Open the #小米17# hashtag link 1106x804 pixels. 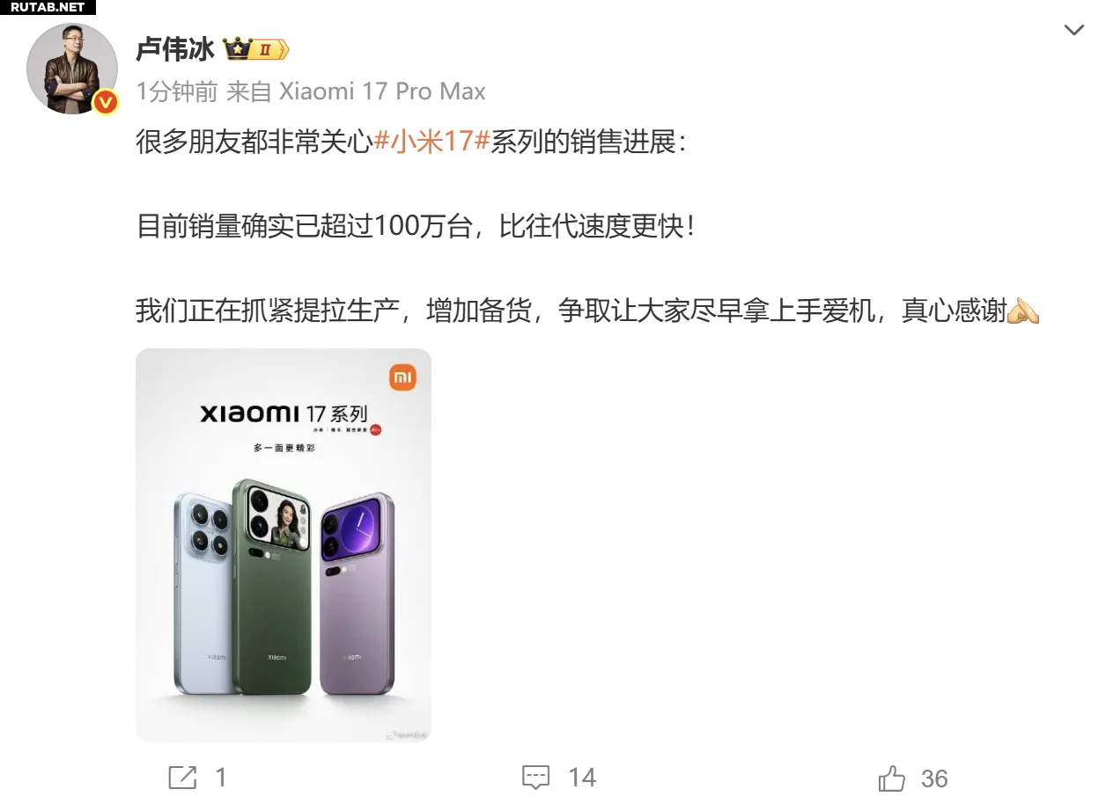coord(431,142)
